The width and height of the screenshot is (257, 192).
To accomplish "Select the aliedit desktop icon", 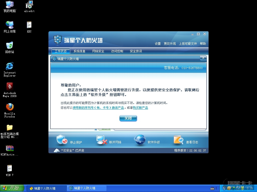I will (29, 7).
